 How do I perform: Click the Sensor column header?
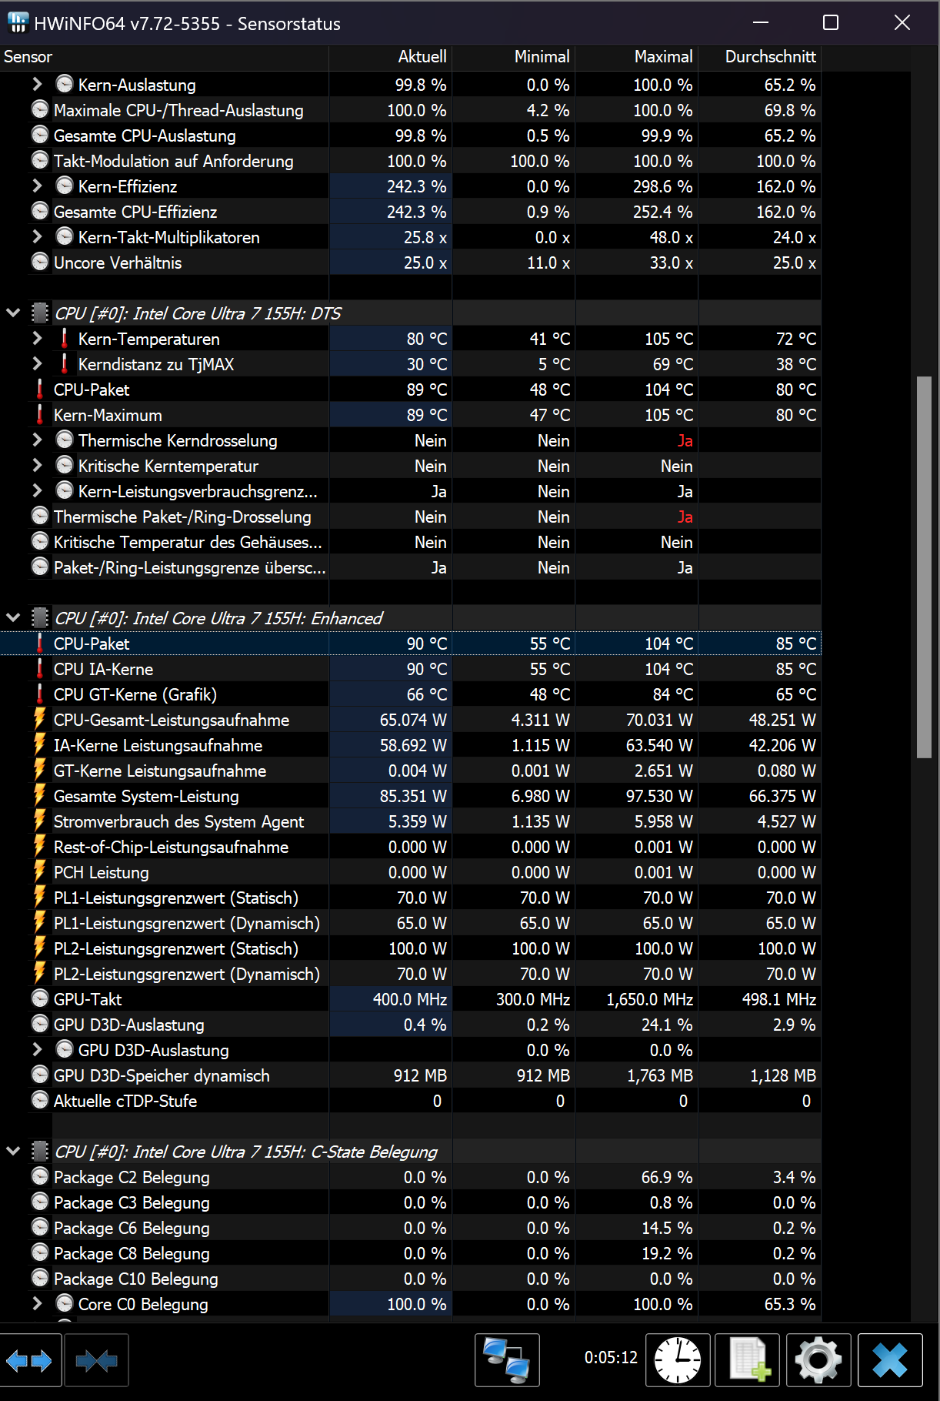(x=164, y=57)
